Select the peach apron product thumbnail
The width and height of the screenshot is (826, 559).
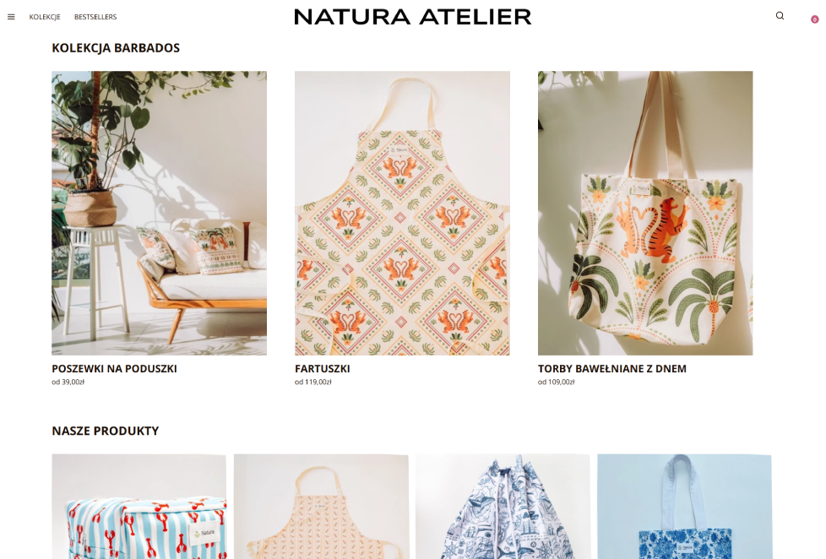(321, 507)
